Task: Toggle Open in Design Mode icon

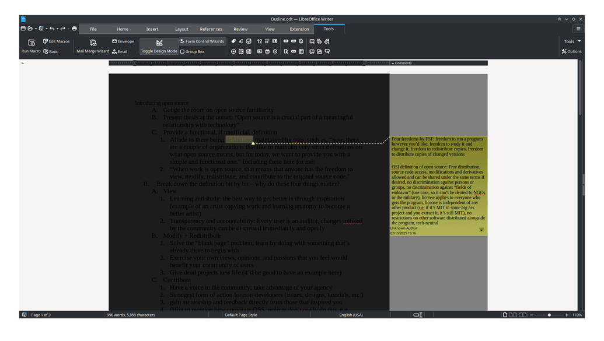Action: (327, 51)
